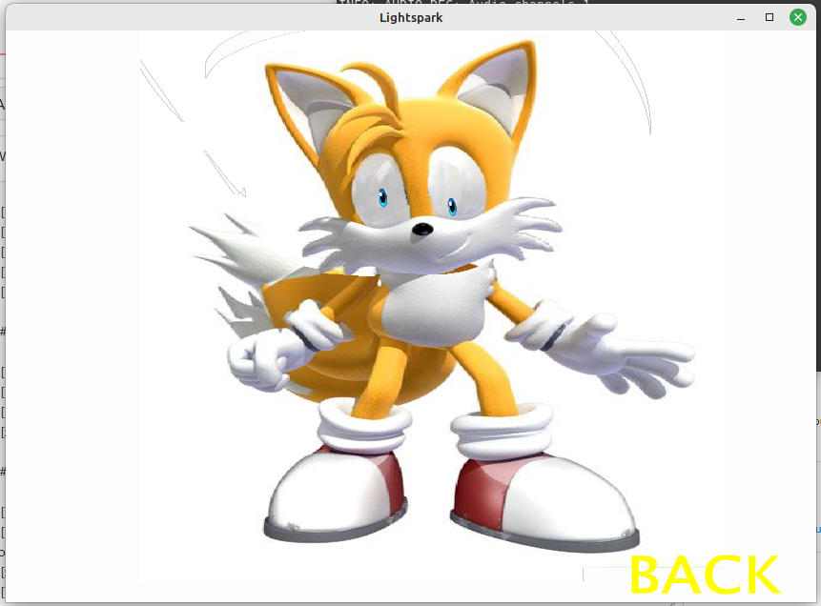
Task: Close the Lightspark window via green X
Action: point(797,16)
